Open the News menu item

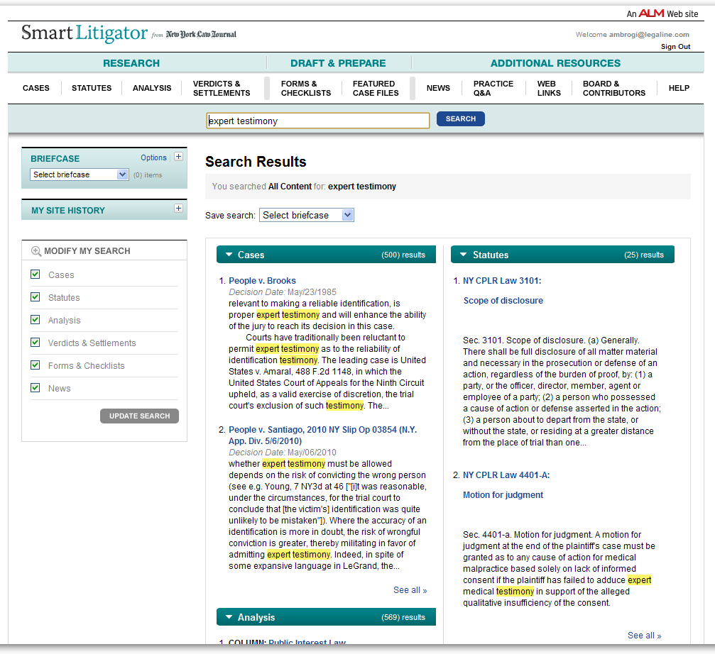438,88
